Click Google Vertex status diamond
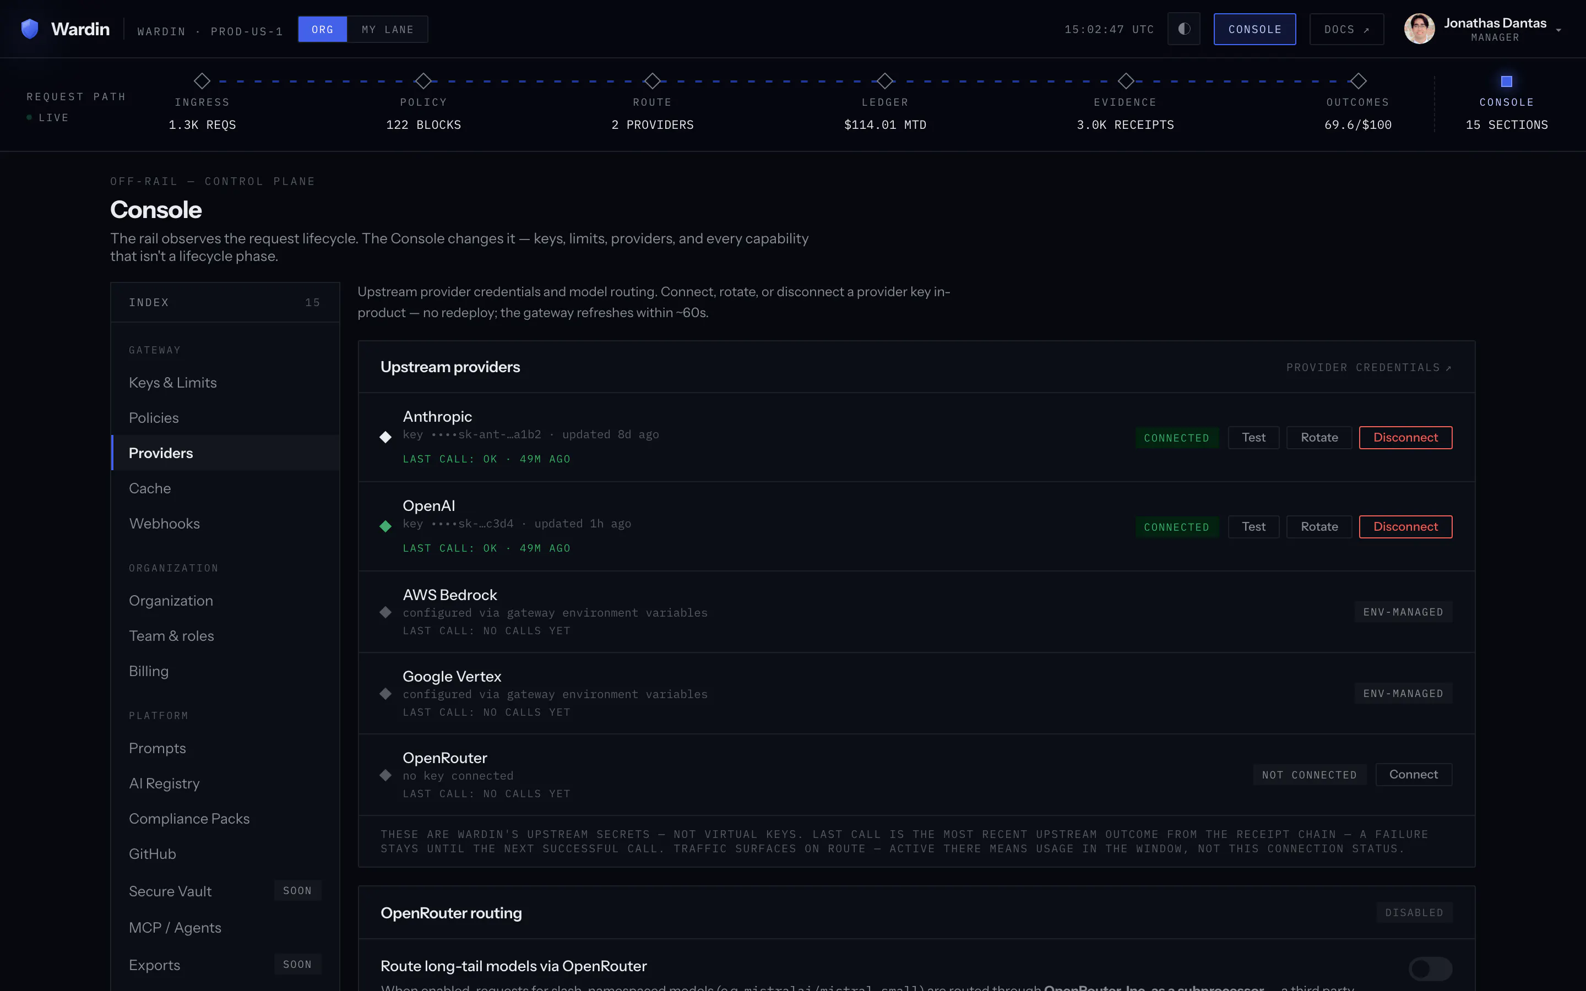The image size is (1586, 991). pyautogui.click(x=385, y=694)
